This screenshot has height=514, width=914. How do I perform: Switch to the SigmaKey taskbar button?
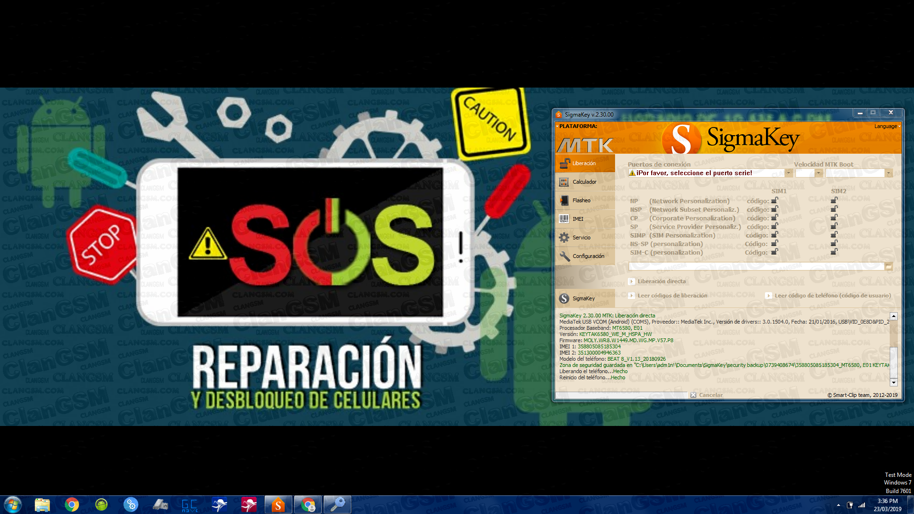(278, 504)
